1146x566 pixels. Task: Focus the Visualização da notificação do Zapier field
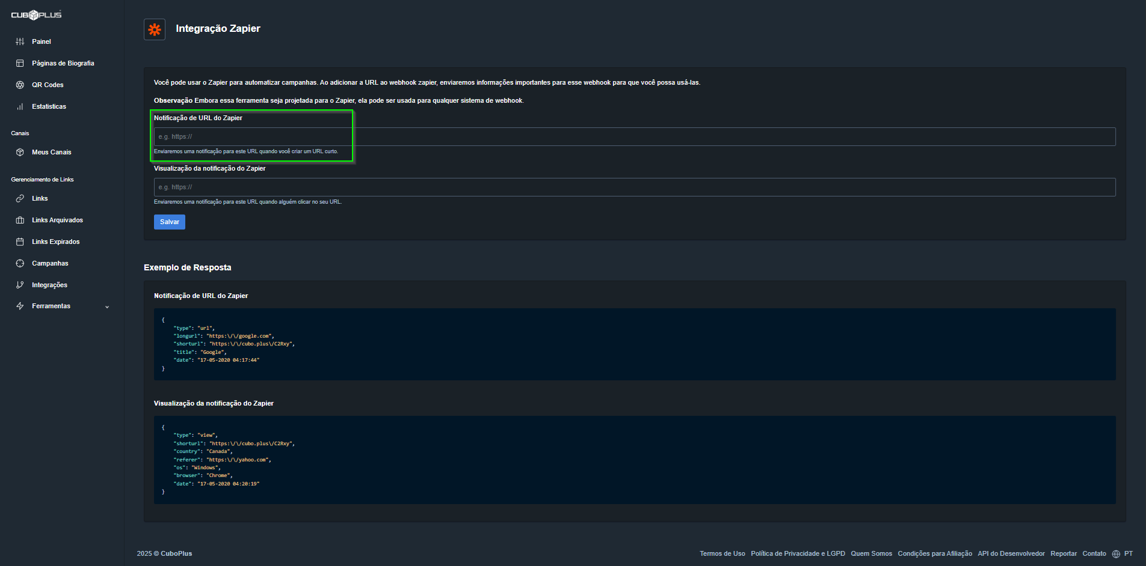tap(635, 187)
